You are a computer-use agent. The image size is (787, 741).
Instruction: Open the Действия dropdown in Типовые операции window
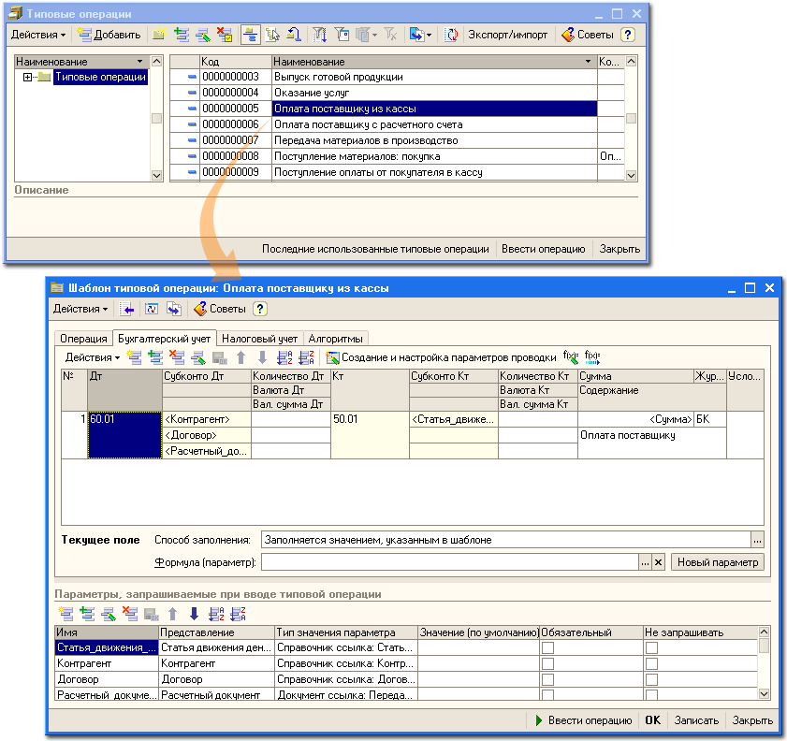tap(37, 35)
